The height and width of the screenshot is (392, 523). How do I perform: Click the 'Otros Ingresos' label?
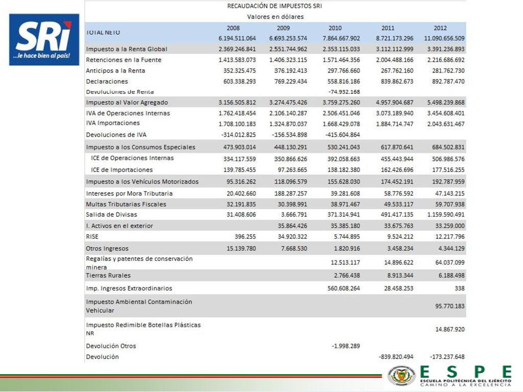click(x=107, y=249)
